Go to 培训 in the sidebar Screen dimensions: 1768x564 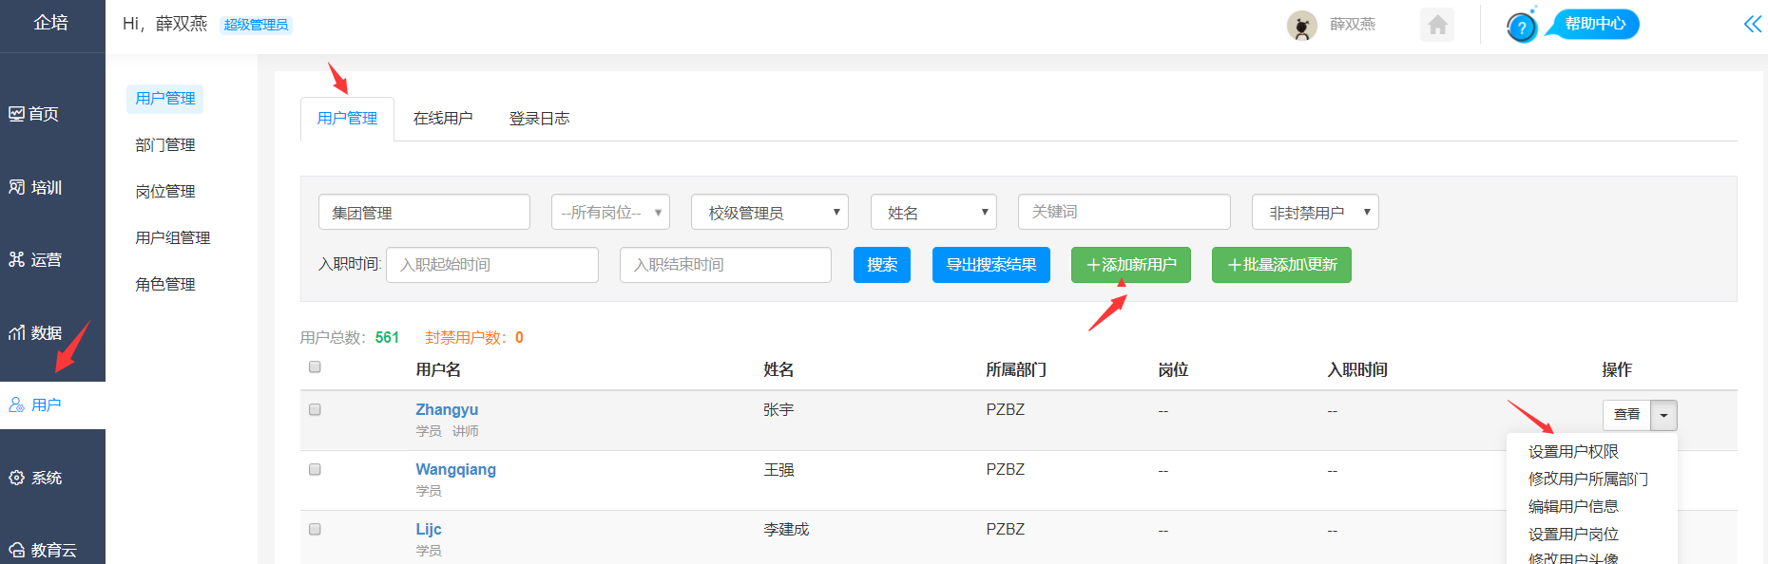pyautogui.click(x=35, y=188)
